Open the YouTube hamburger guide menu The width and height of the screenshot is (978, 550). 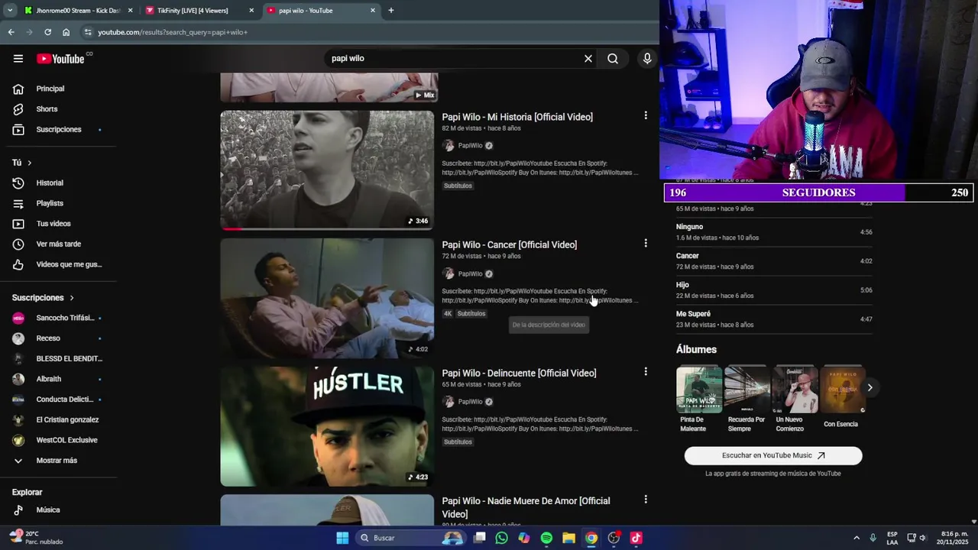click(18, 59)
